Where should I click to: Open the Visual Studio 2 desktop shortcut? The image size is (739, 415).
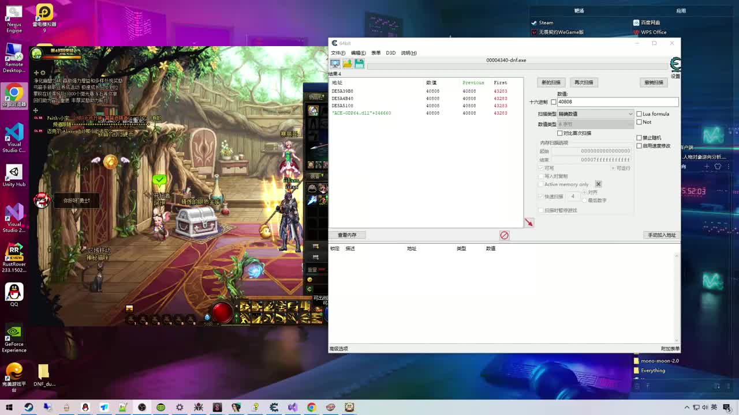pyautogui.click(x=14, y=218)
